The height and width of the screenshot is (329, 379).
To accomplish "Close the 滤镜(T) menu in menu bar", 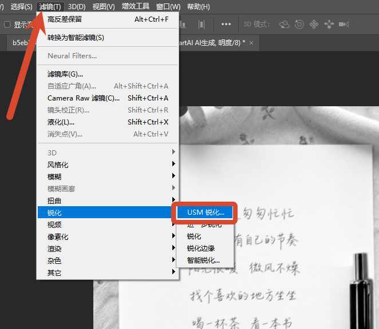I will pyautogui.click(x=50, y=6).
